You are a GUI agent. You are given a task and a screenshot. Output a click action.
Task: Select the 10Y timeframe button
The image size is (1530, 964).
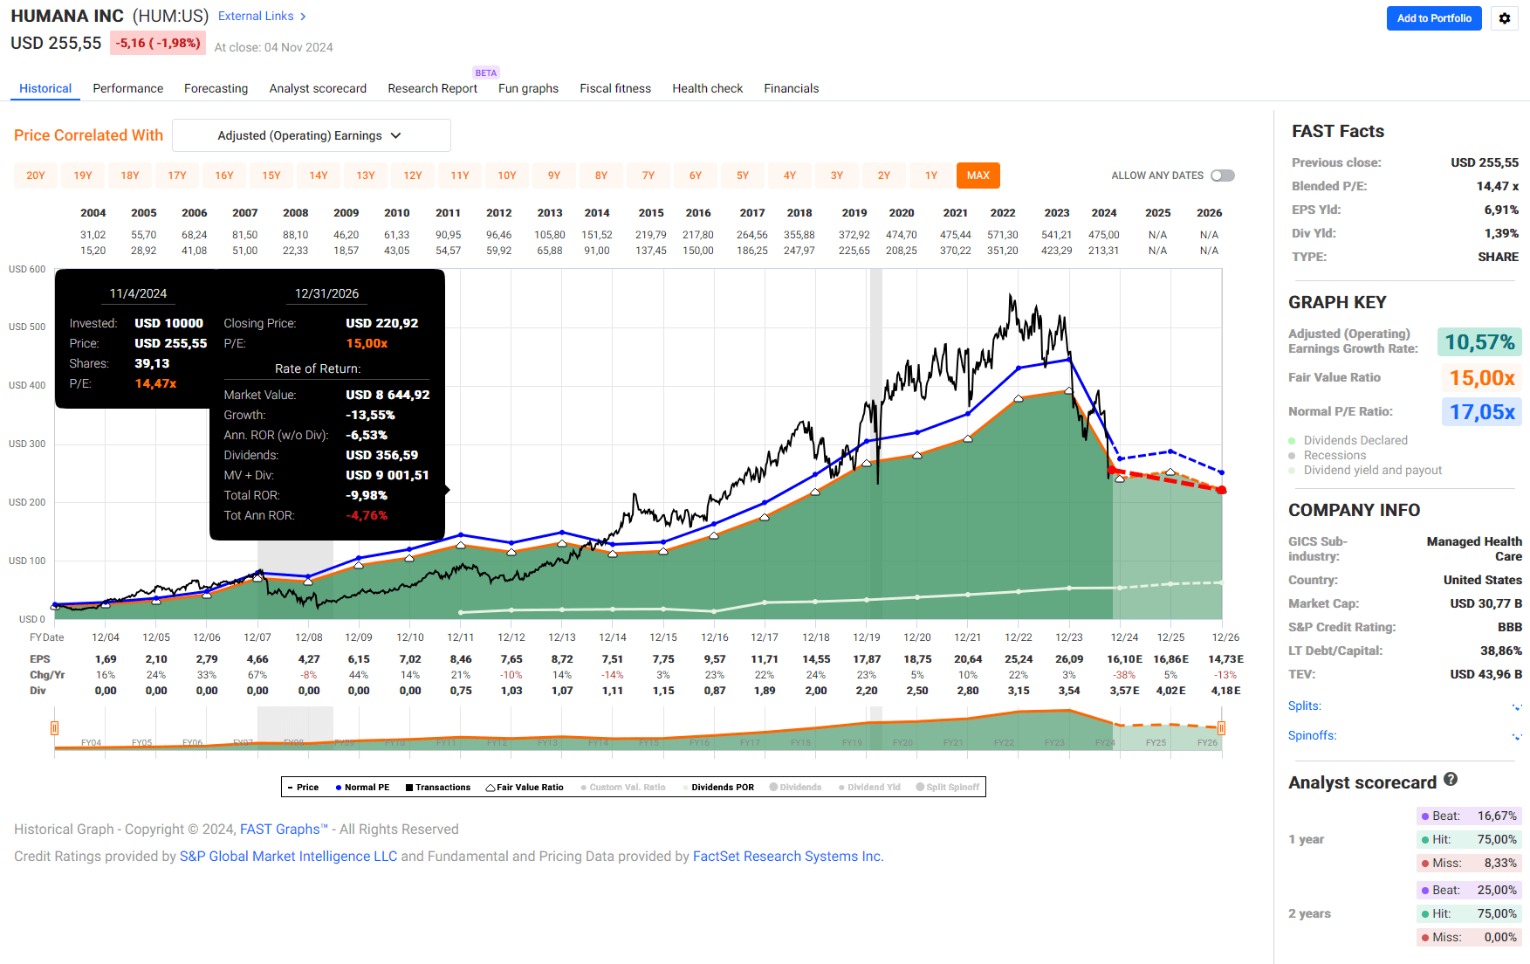click(x=507, y=175)
